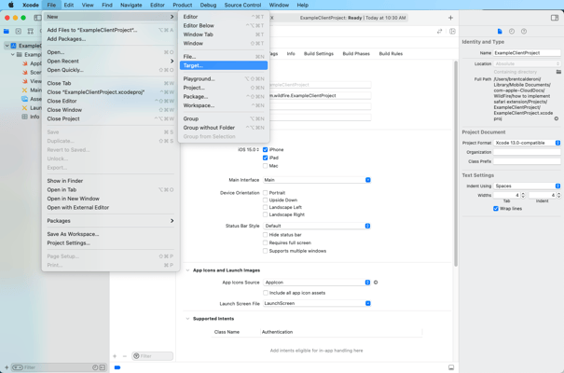Open the Source Control navigator icon
The image size is (564, 373).
tap(19, 32)
